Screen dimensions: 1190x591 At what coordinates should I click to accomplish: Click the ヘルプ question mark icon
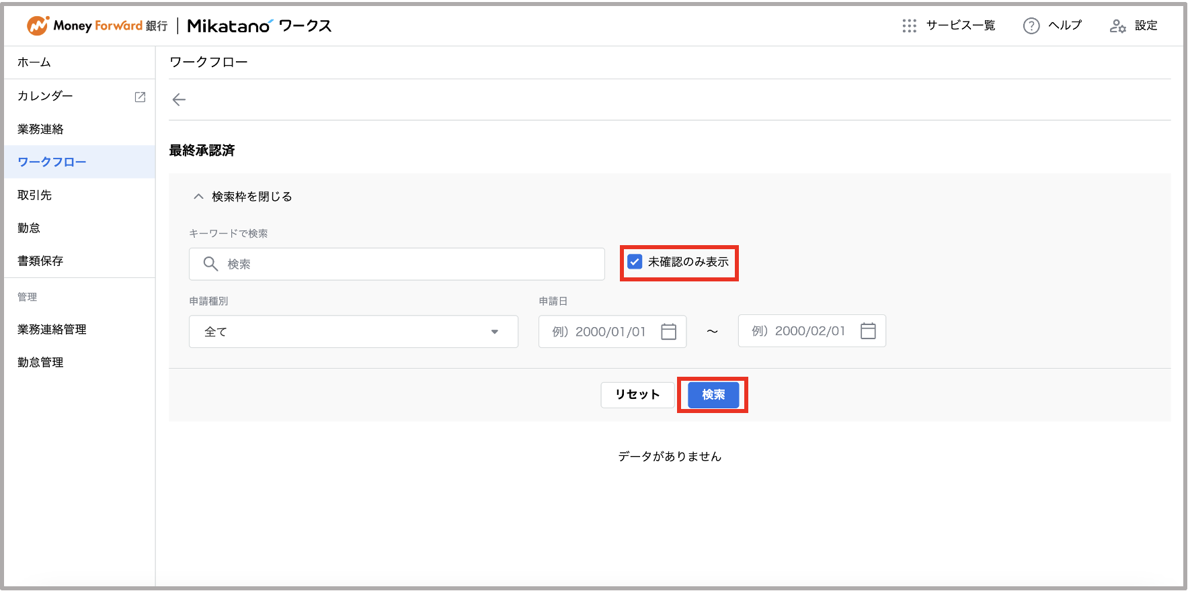[1031, 26]
